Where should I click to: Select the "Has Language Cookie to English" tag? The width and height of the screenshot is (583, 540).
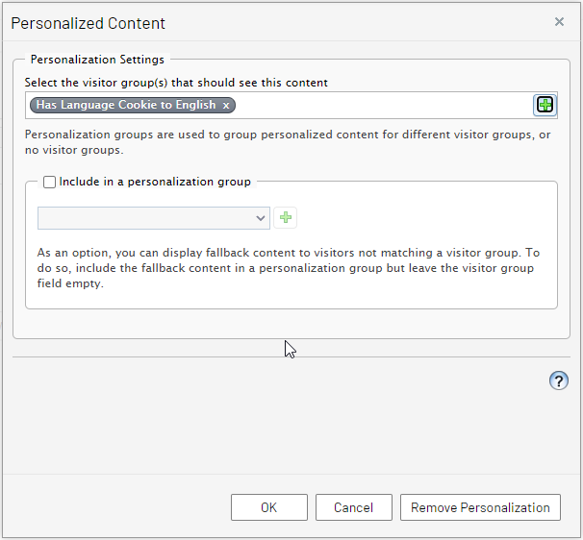tap(125, 105)
